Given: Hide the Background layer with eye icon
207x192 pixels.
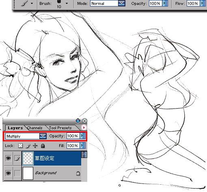Looking at the screenshot, I should 8,173.
